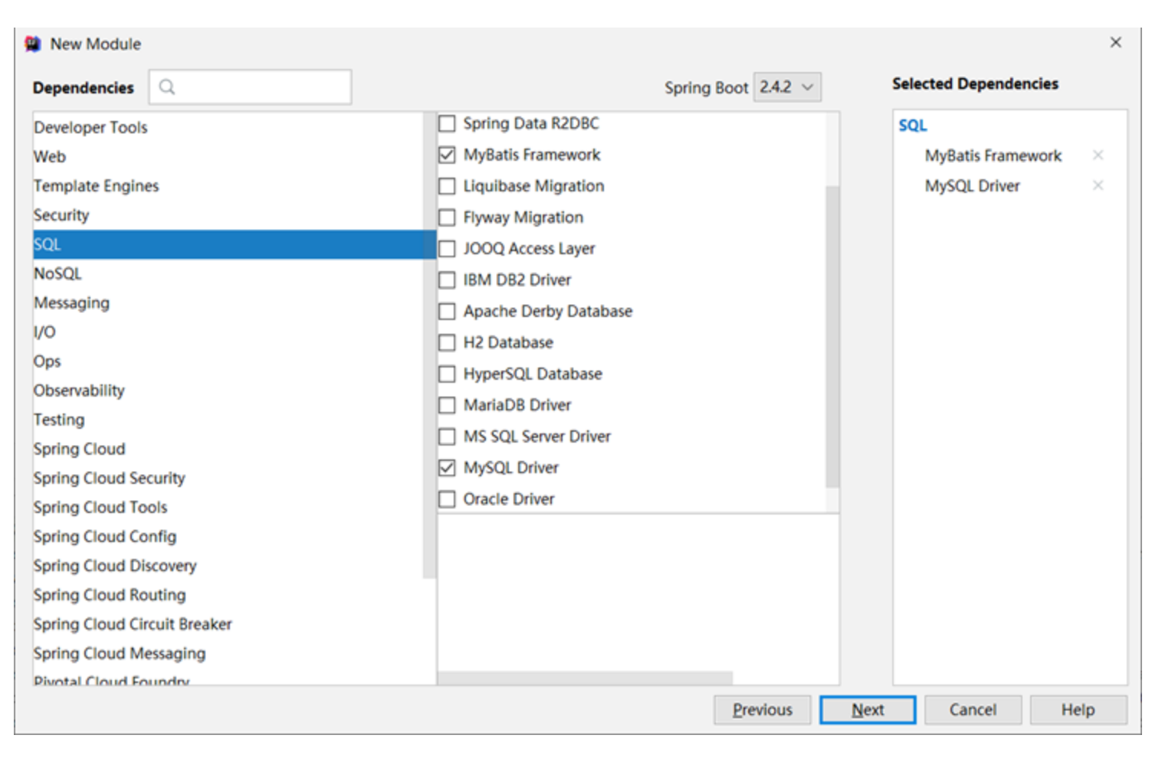Check the MariaDB Driver box

pos(447,405)
